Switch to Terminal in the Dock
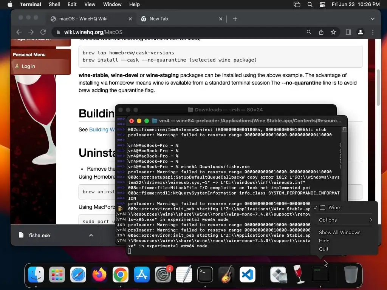This screenshot has width=387, height=290. pos(205,275)
